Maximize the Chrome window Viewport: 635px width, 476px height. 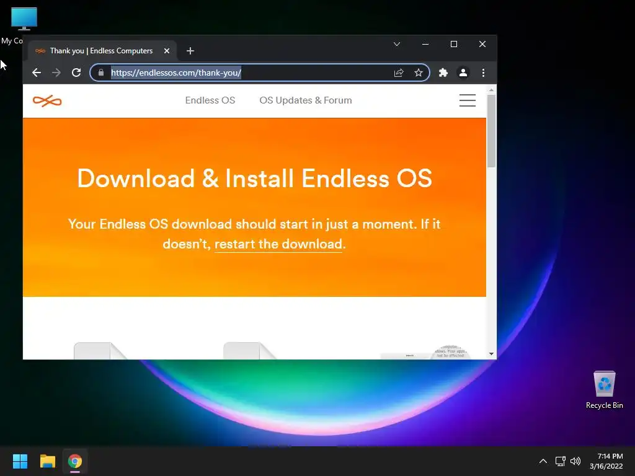click(x=454, y=44)
